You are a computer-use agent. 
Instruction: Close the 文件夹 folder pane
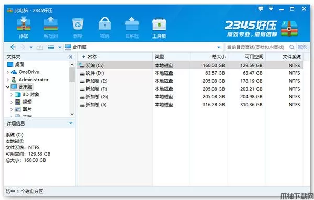71,57
